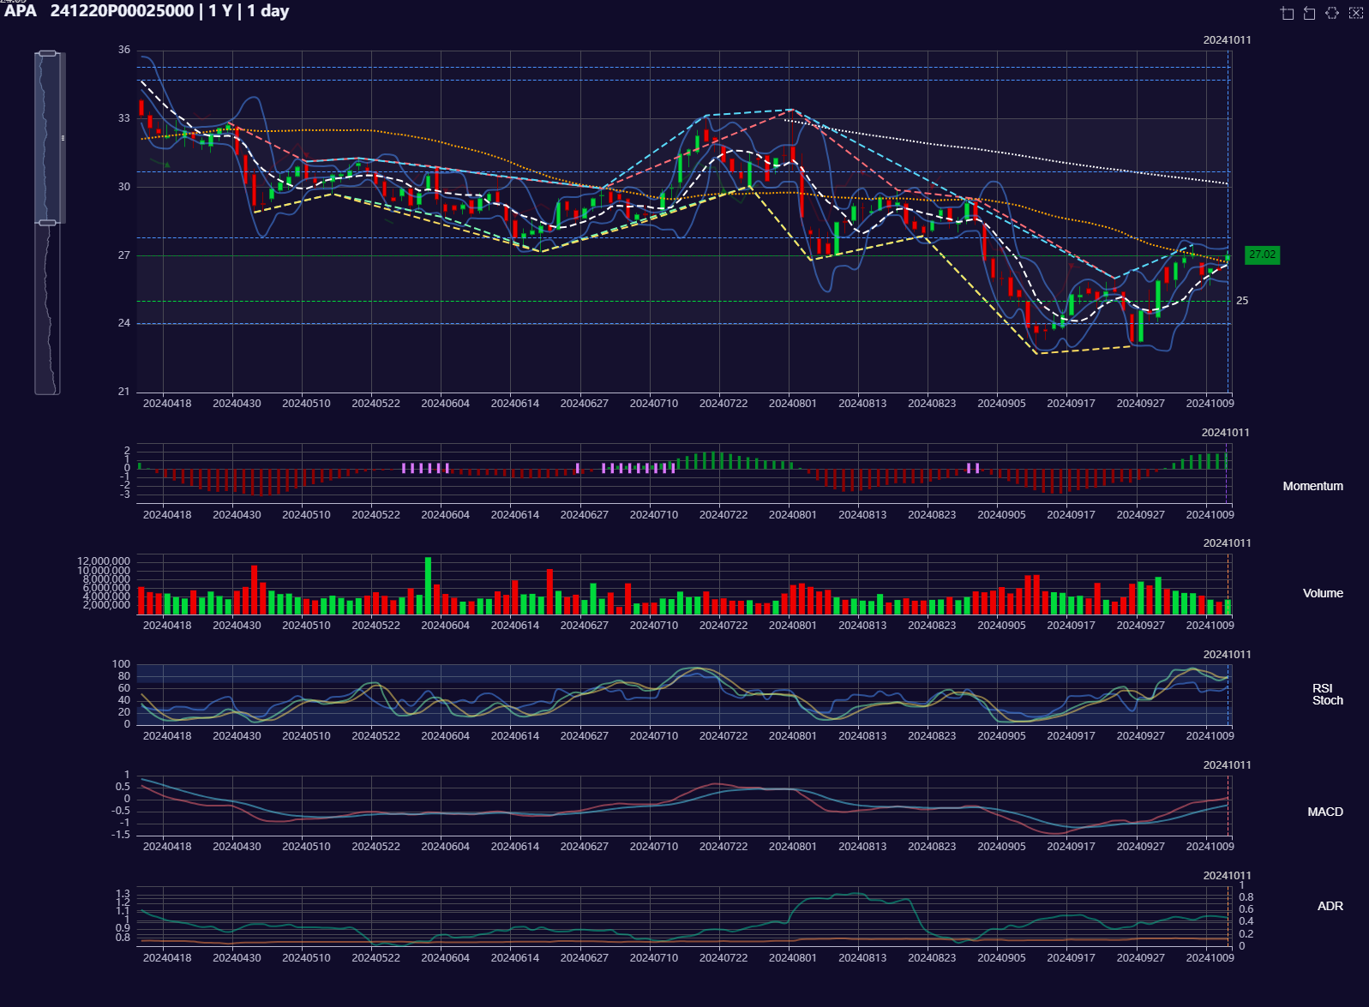Click the 20240801 tick below the candlestick chart
The width and height of the screenshot is (1369, 1007).
792,404
